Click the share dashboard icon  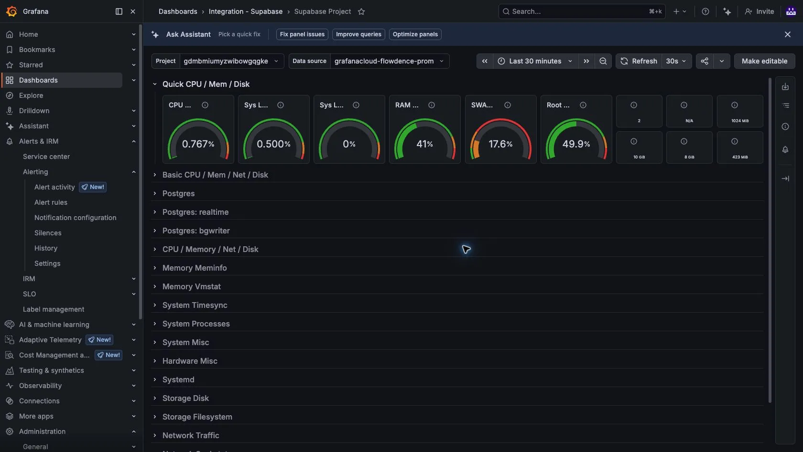tap(705, 61)
